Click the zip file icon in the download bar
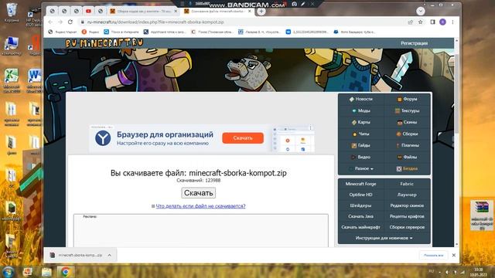The width and height of the screenshot is (495, 278). coord(53,255)
